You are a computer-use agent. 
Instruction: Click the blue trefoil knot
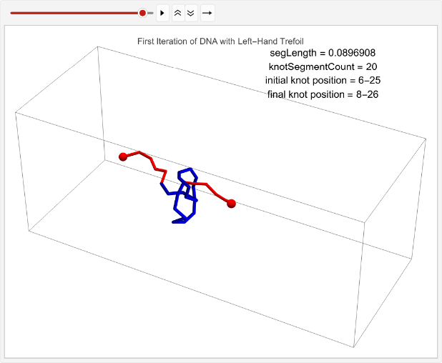click(185, 204)
